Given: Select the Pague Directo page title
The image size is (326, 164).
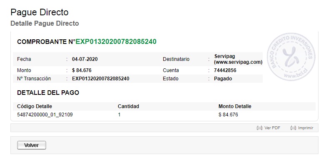Looking at the screenshot, I should click(x=40, y=12).
